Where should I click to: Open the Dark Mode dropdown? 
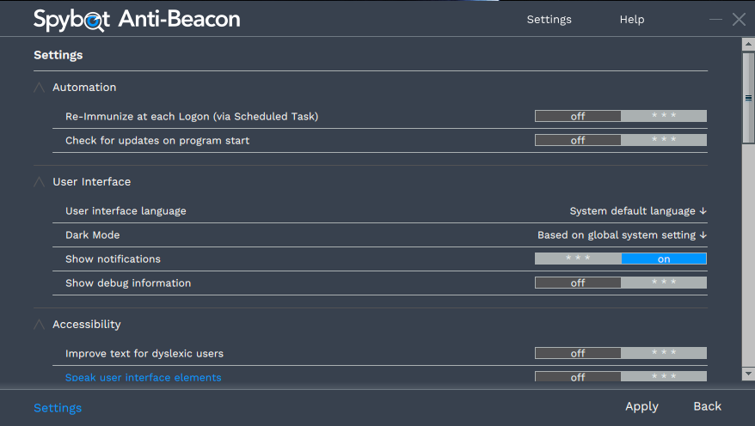(x=622, y=235)
